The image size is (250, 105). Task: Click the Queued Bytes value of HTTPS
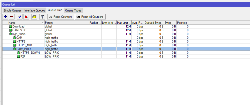click(x=161, y=41)
